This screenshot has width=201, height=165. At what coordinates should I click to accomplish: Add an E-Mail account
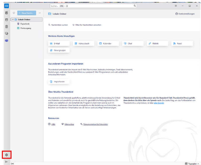point(59,43)
